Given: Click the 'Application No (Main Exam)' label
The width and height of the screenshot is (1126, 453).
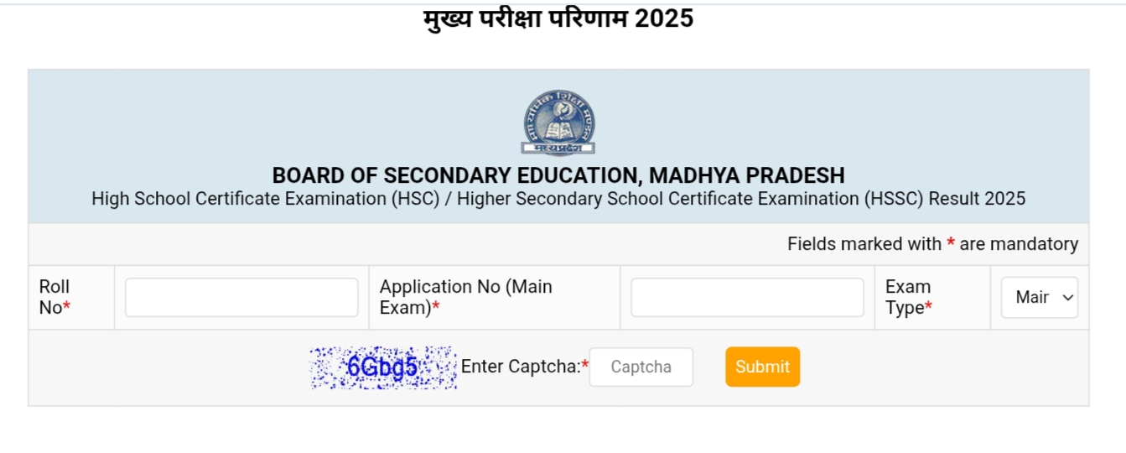Looking at the screenshot, I should click(465, 297).
